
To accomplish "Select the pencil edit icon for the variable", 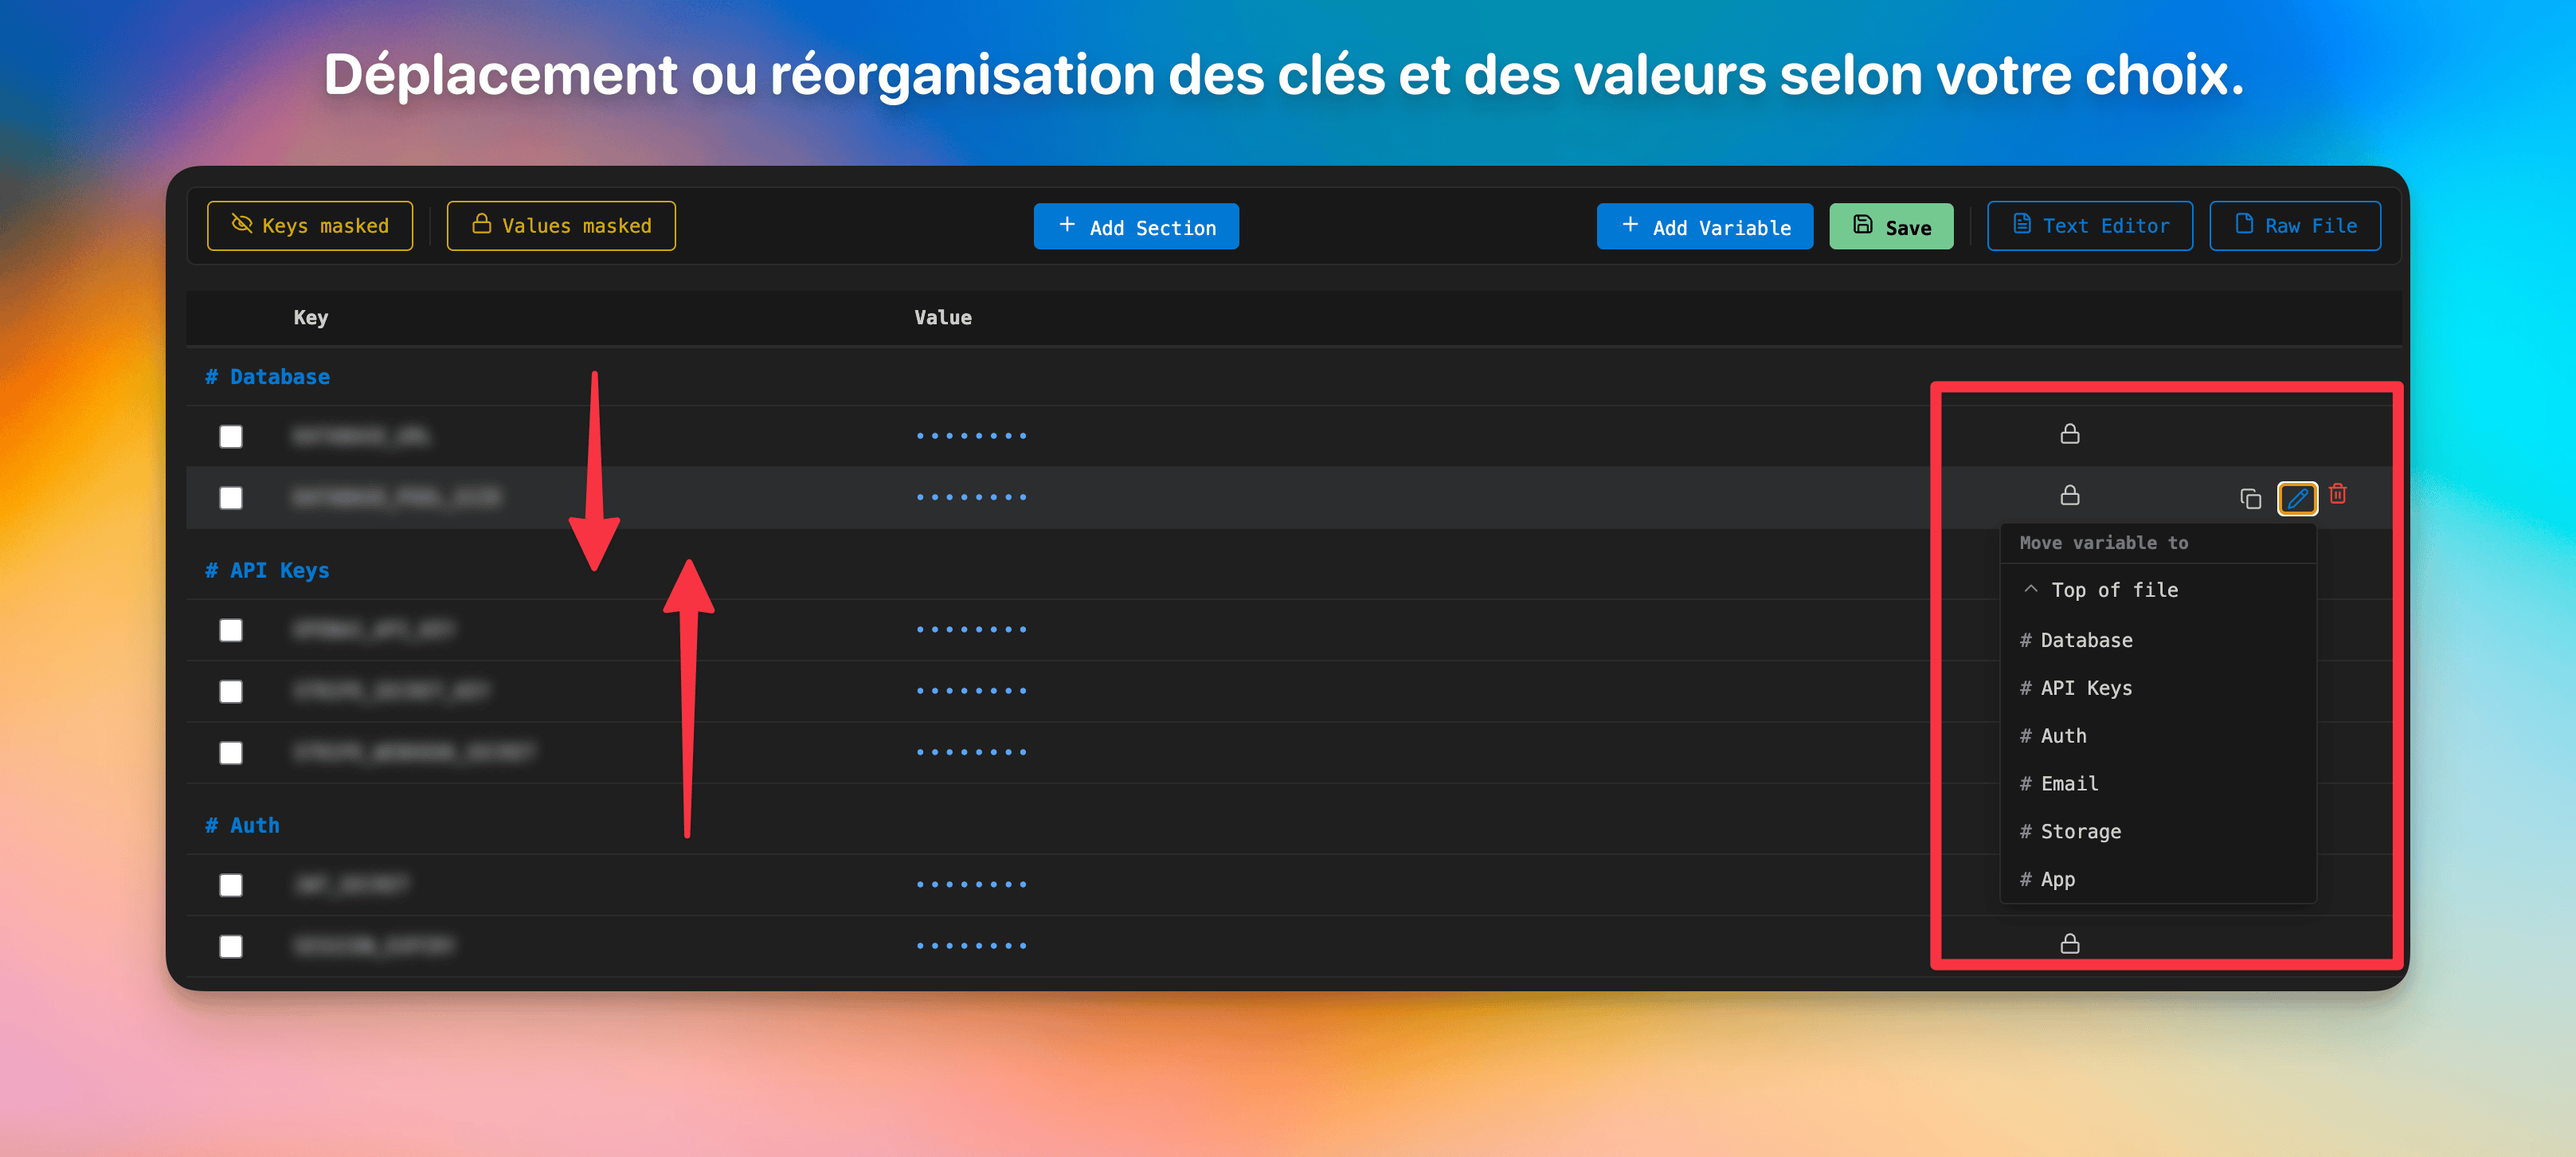I will click(x=2297, y=498).
